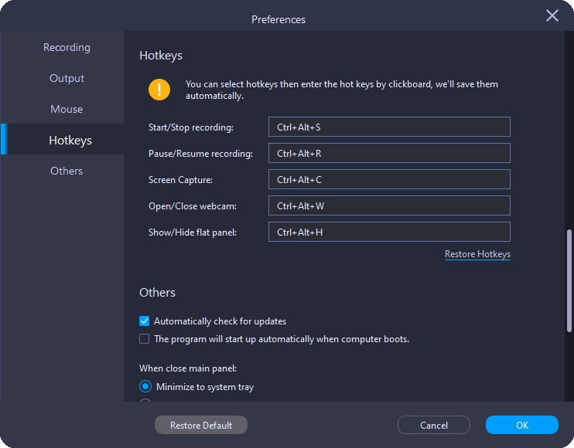
Task: Click the yellow warning info icon
Action: 159,90
